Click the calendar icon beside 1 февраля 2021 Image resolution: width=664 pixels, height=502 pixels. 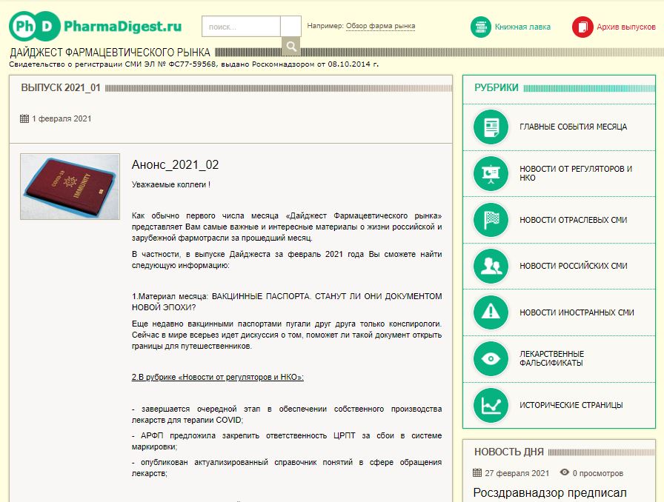[x=24, y=118]
